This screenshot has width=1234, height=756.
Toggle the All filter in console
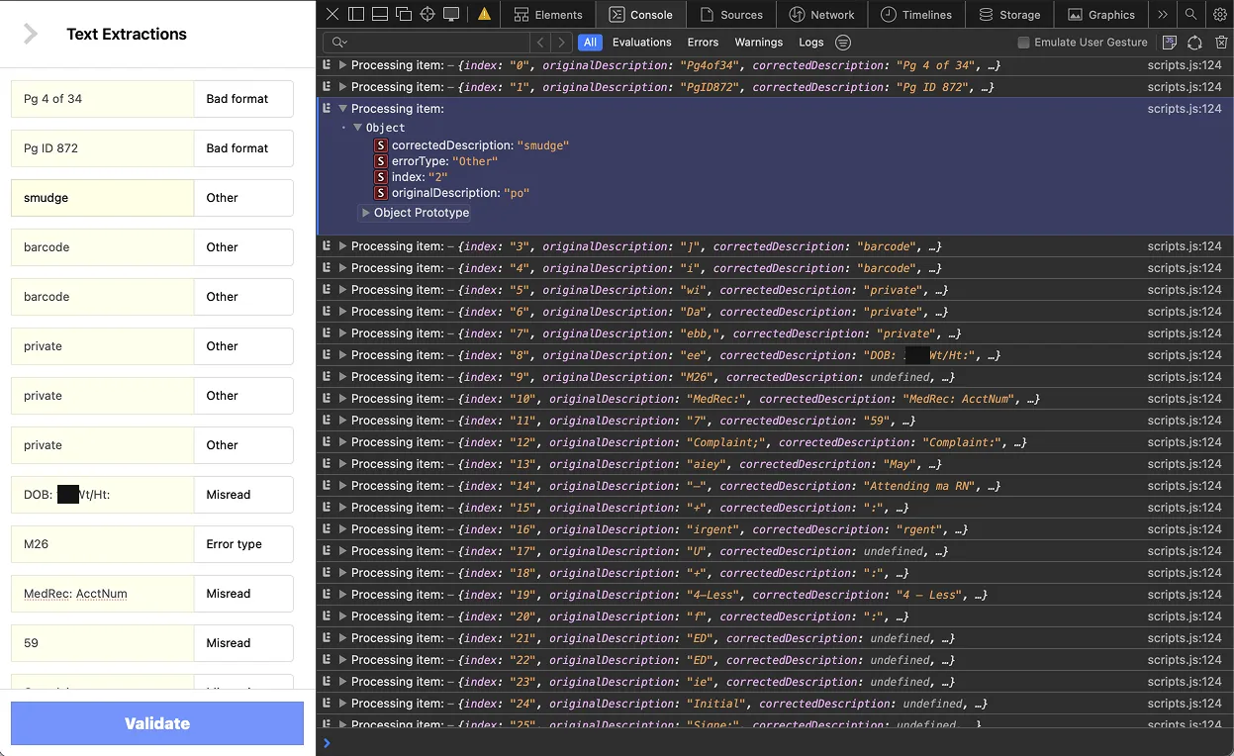[590, 43]
